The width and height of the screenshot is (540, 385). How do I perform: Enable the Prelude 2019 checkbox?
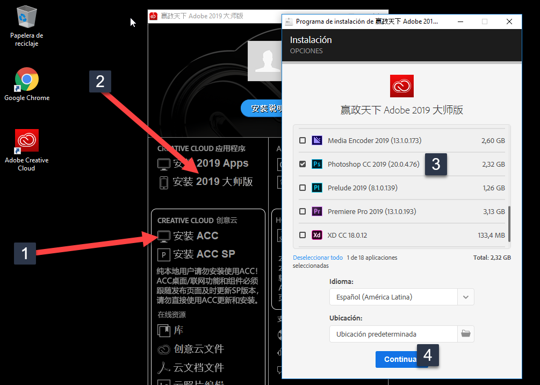pos(303,188)
